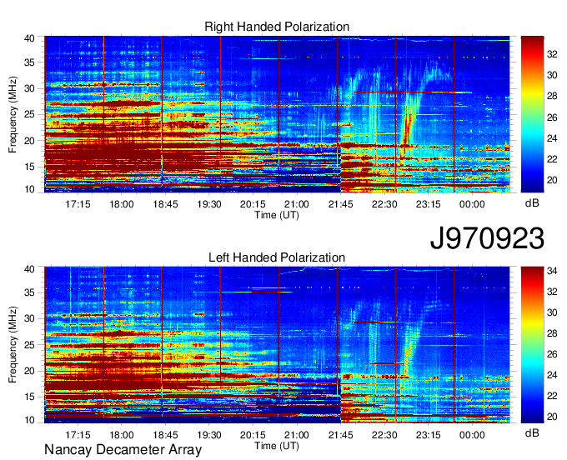The width and height of the screenshot is (567, 460).
Task: Click the 32 dB tick on Right Handed color bar
Action: (x=552, y=54)
